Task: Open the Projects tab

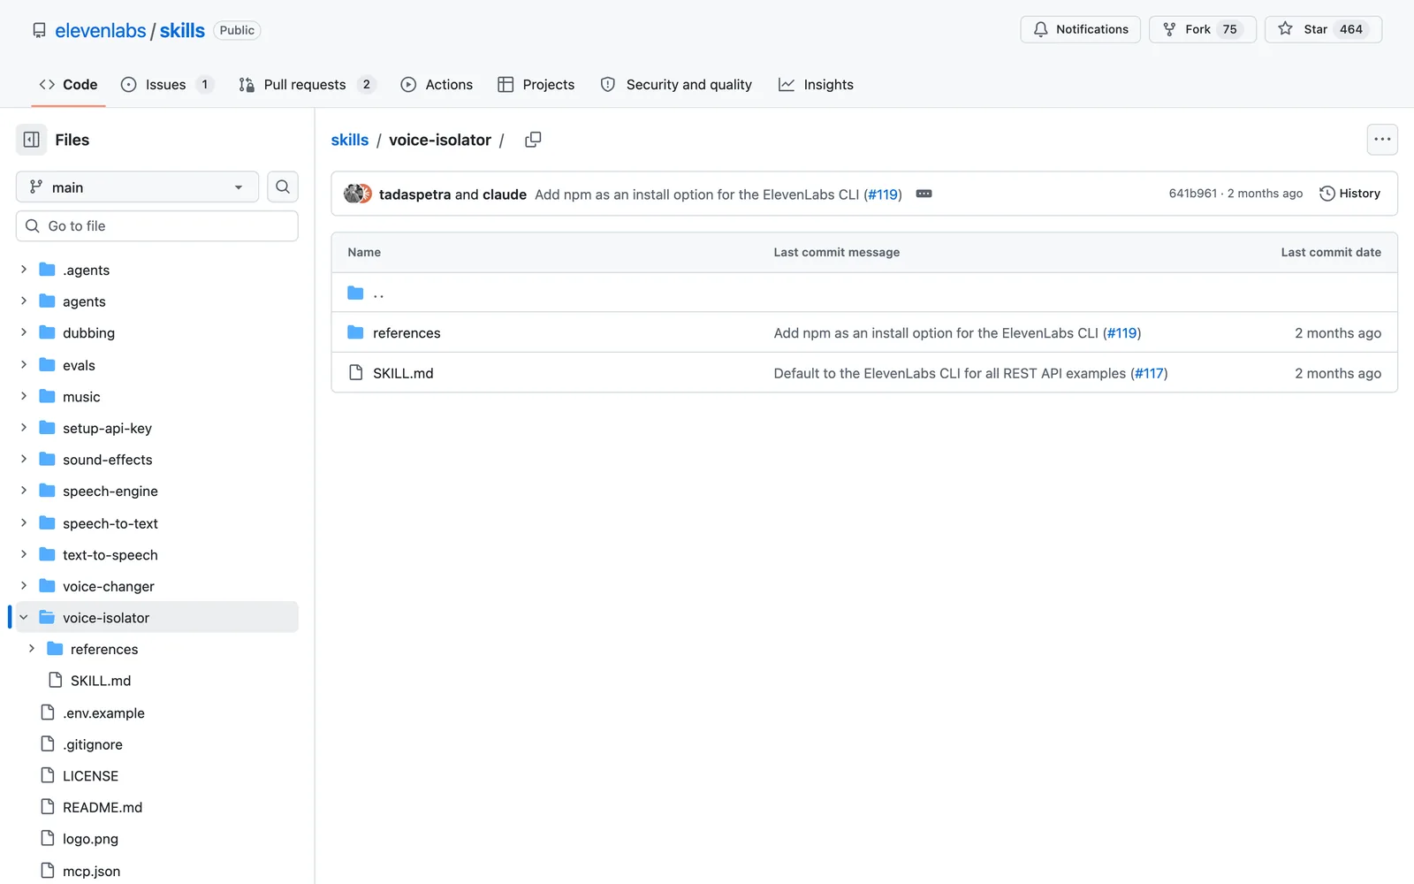Action: point(536,85)
